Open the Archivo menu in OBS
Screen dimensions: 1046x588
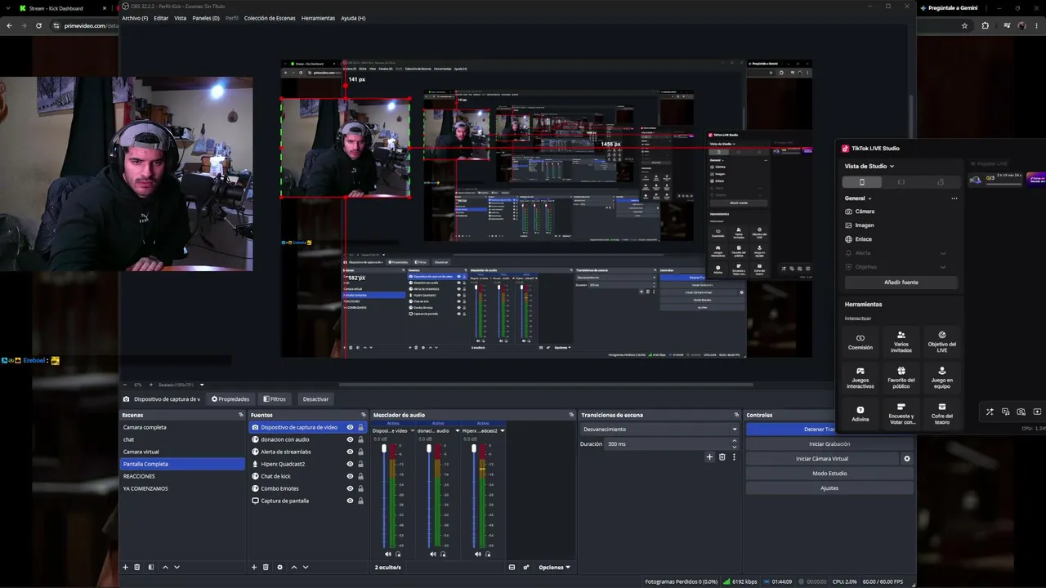tap(135, 18)
